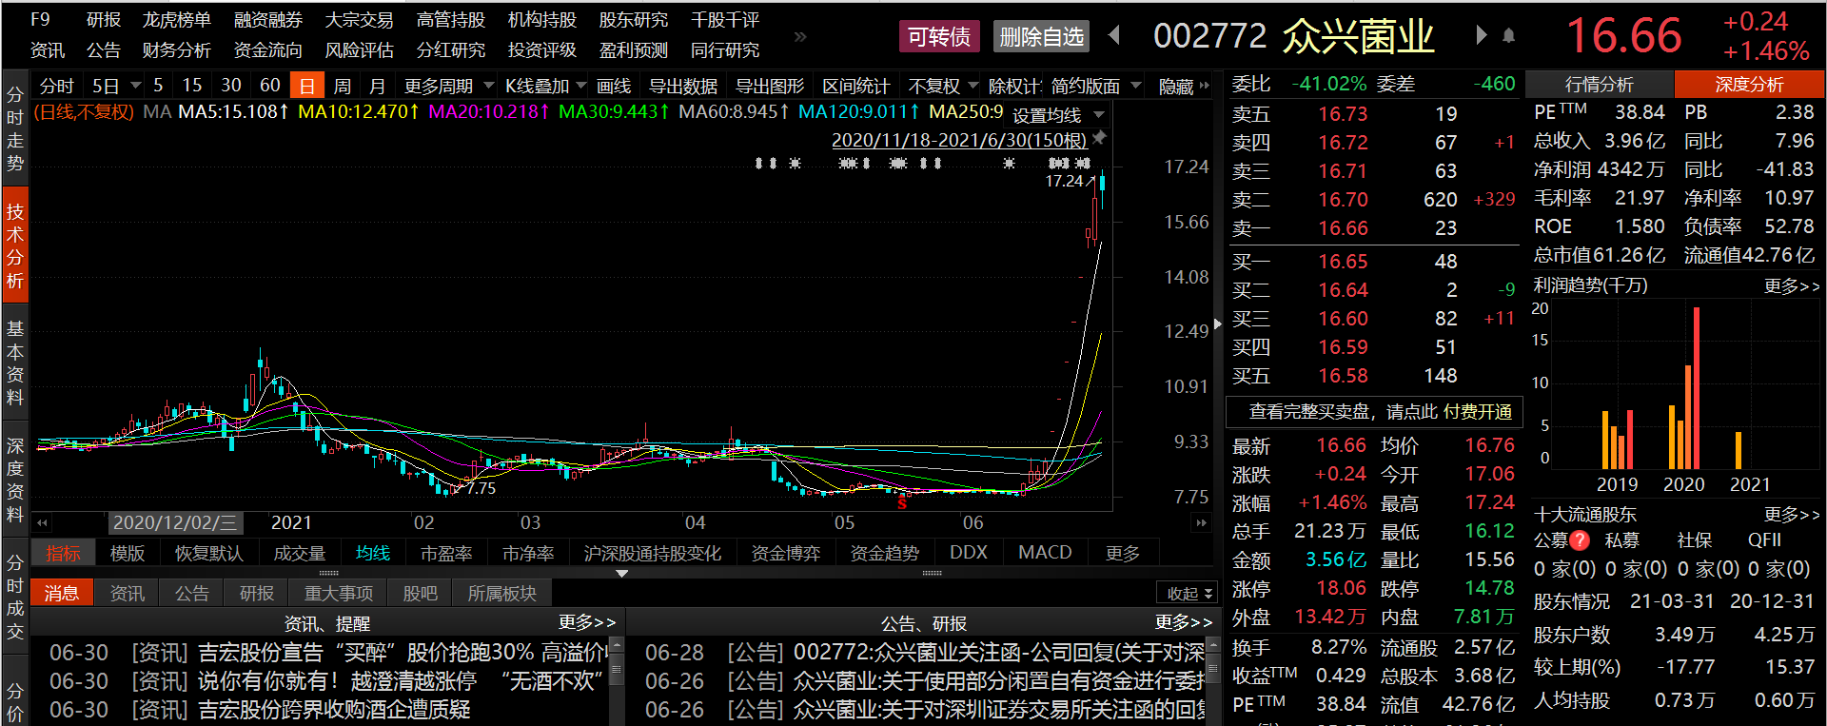Select the 60 minute period
This screenshot has height=726, width=1827.
(x=270, y=86)
